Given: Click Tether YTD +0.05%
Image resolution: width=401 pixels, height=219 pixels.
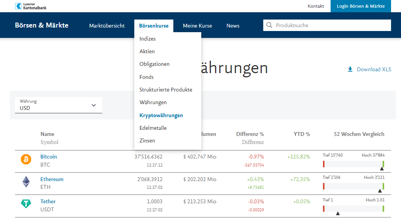Looking at the screenshot, I should coord(302,201).
